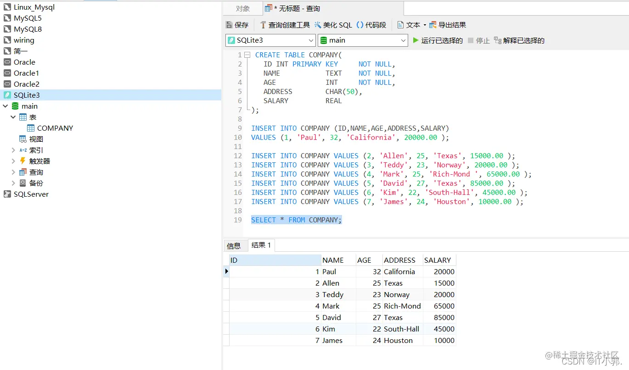The image size is (629, 370).
Task: Expand the 备份 node
Action: 13,183
